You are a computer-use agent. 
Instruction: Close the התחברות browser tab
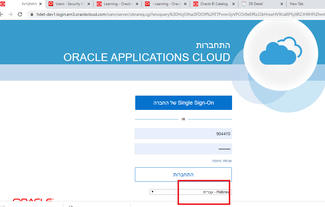(41, 4)
